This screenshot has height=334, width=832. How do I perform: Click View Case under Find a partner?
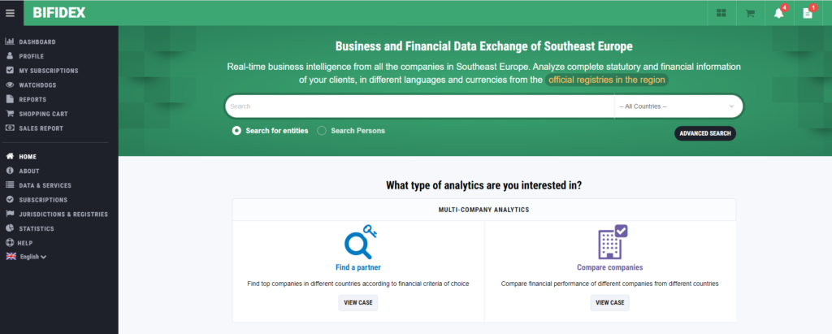click(x=358, y=302)
